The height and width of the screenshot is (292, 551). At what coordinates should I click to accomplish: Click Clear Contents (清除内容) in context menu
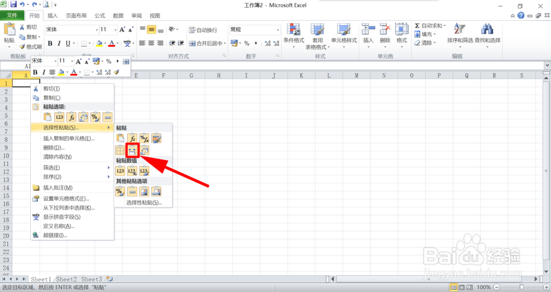72,157
